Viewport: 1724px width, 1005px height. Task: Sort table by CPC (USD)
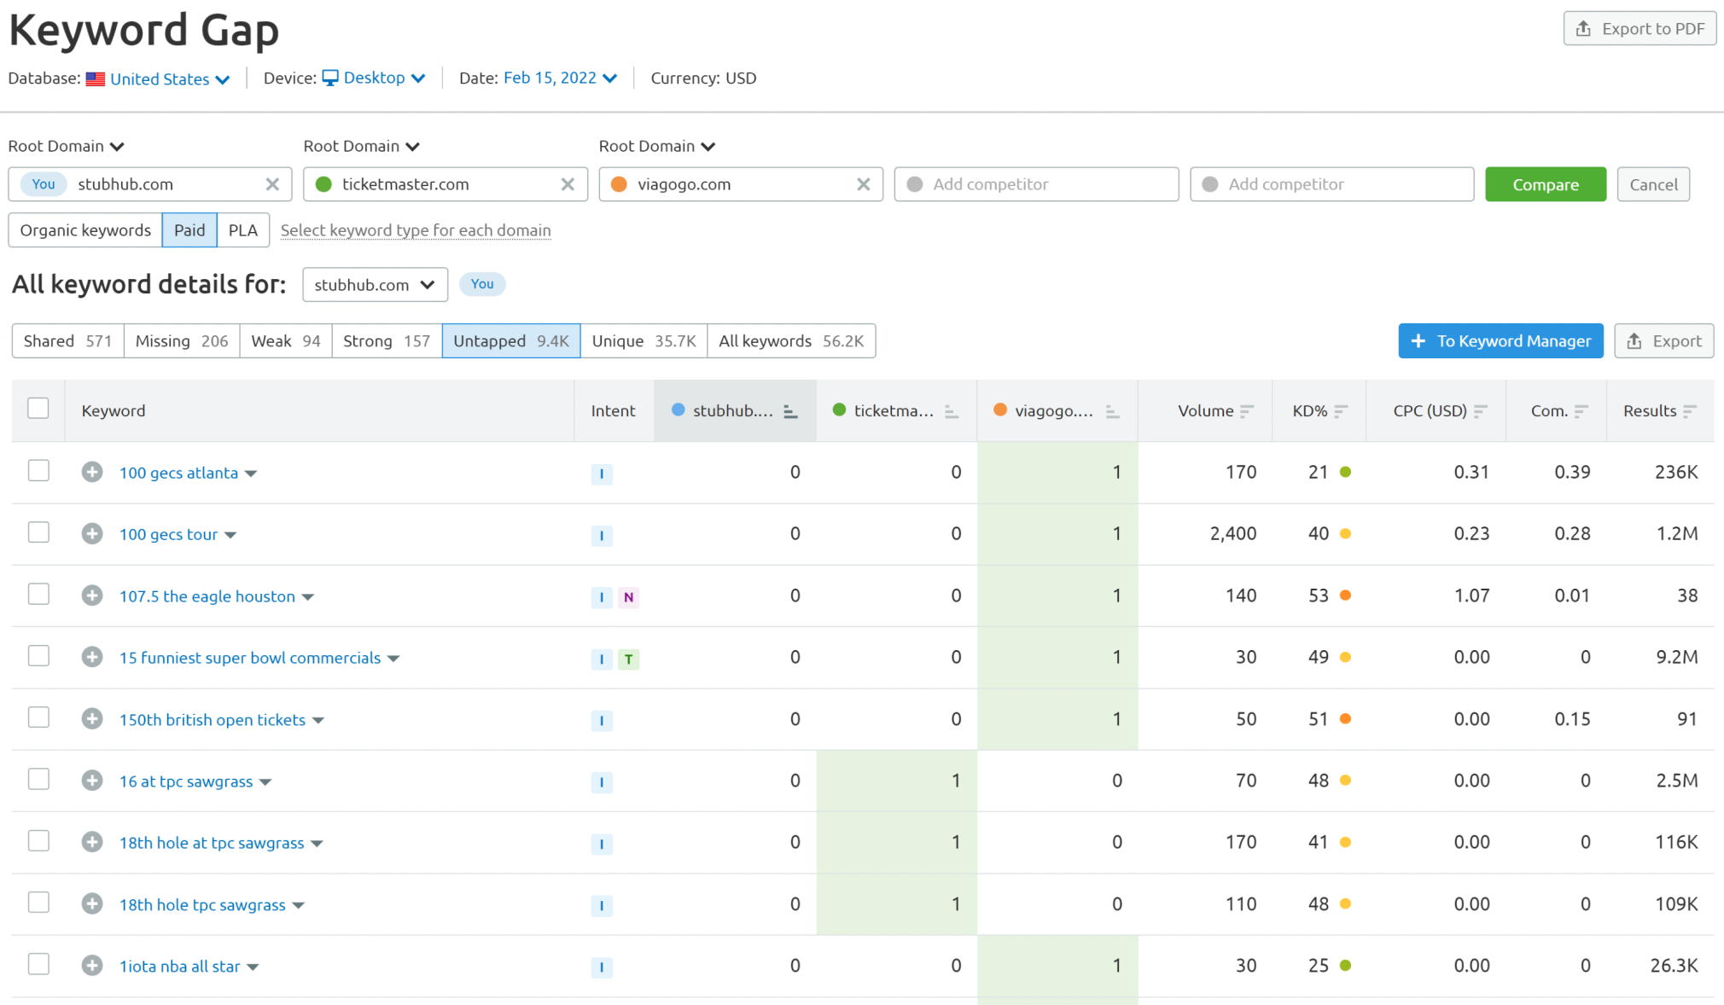(x=1481, y=411)
